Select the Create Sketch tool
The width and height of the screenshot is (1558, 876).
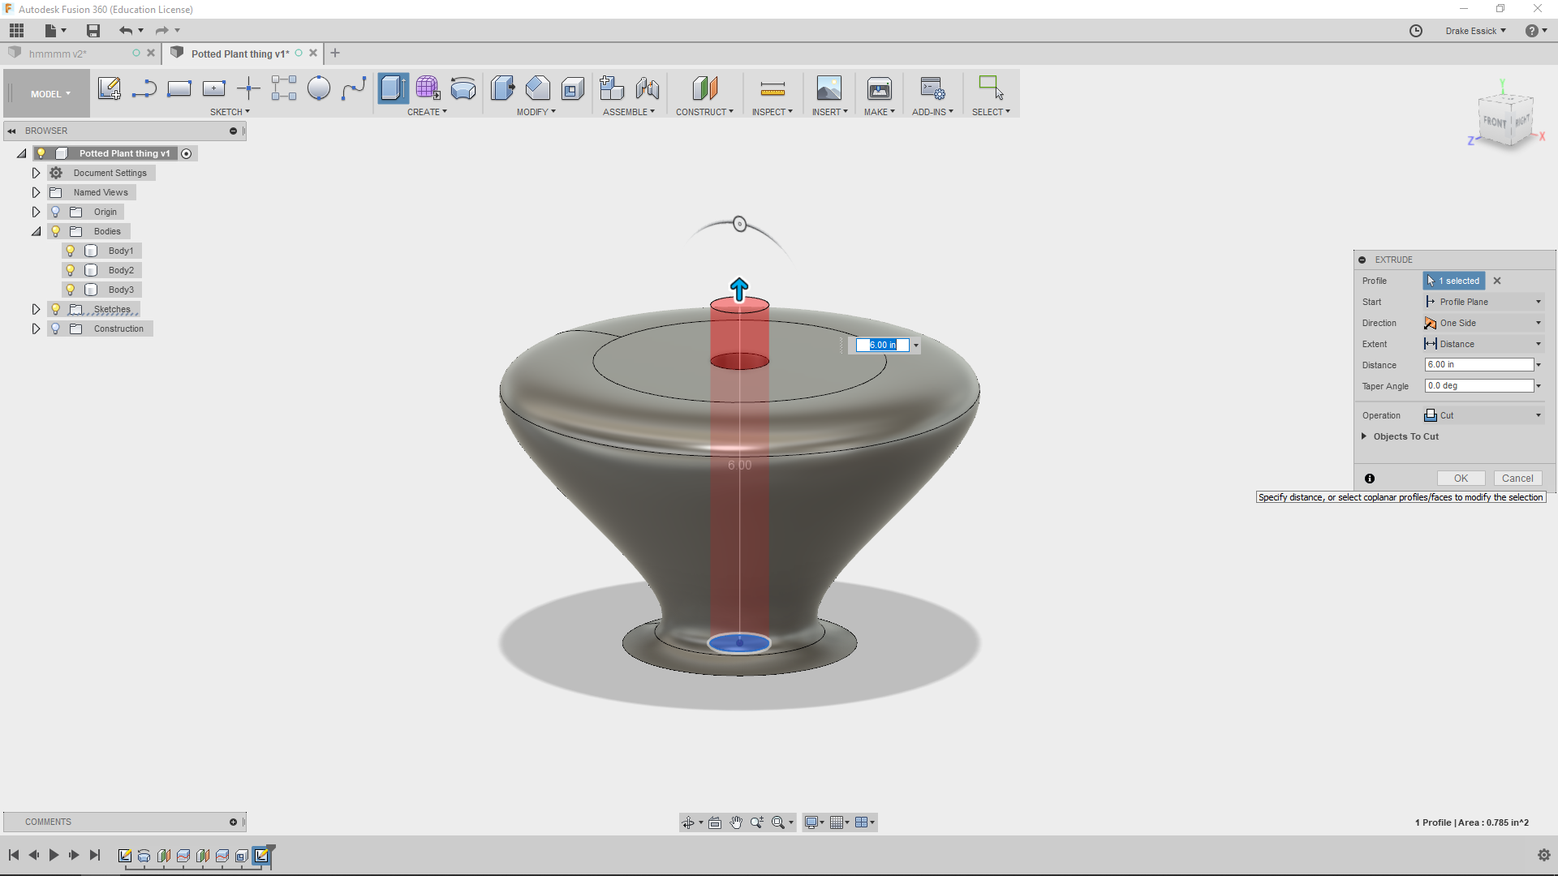click(x=109, y=88)
